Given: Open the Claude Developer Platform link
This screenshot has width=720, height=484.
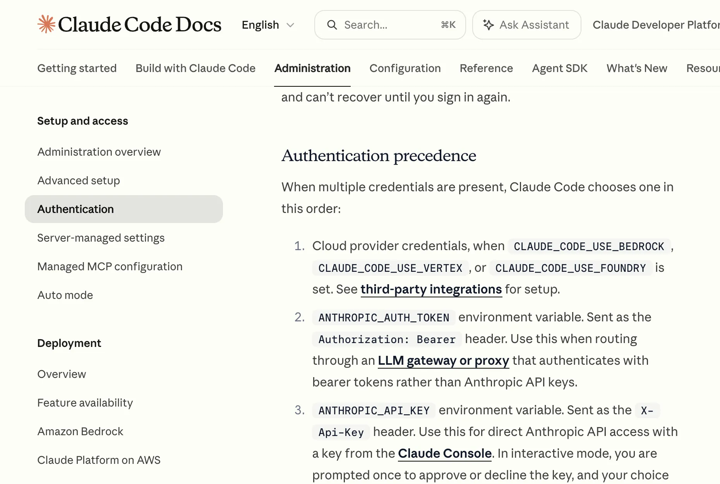Looking at the screenshot, I should tap(656, 25).
